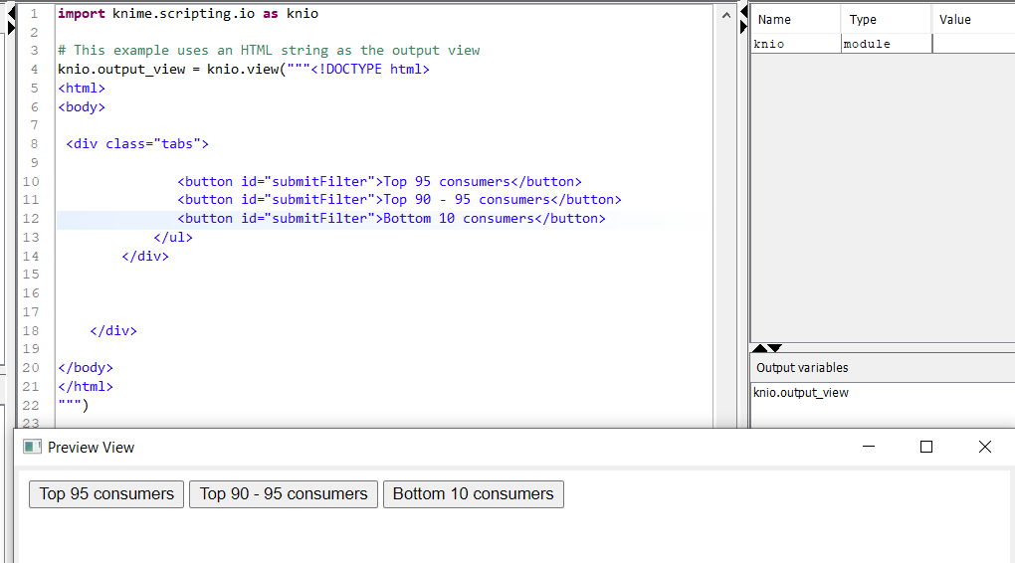Collapse left panel with left-pointing arrow beside line 1
The width and height of the screenshot is (1015, 563).
click(11, 13)
